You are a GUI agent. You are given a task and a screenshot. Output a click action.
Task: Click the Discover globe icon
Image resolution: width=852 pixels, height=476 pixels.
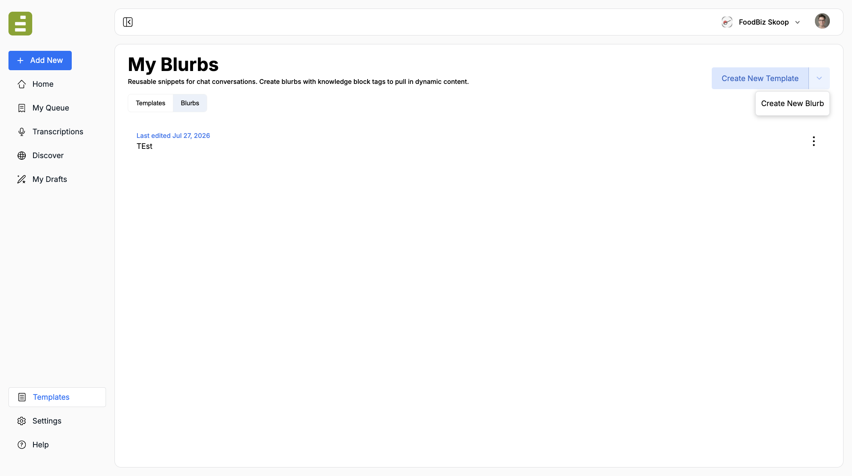[22, 155]
